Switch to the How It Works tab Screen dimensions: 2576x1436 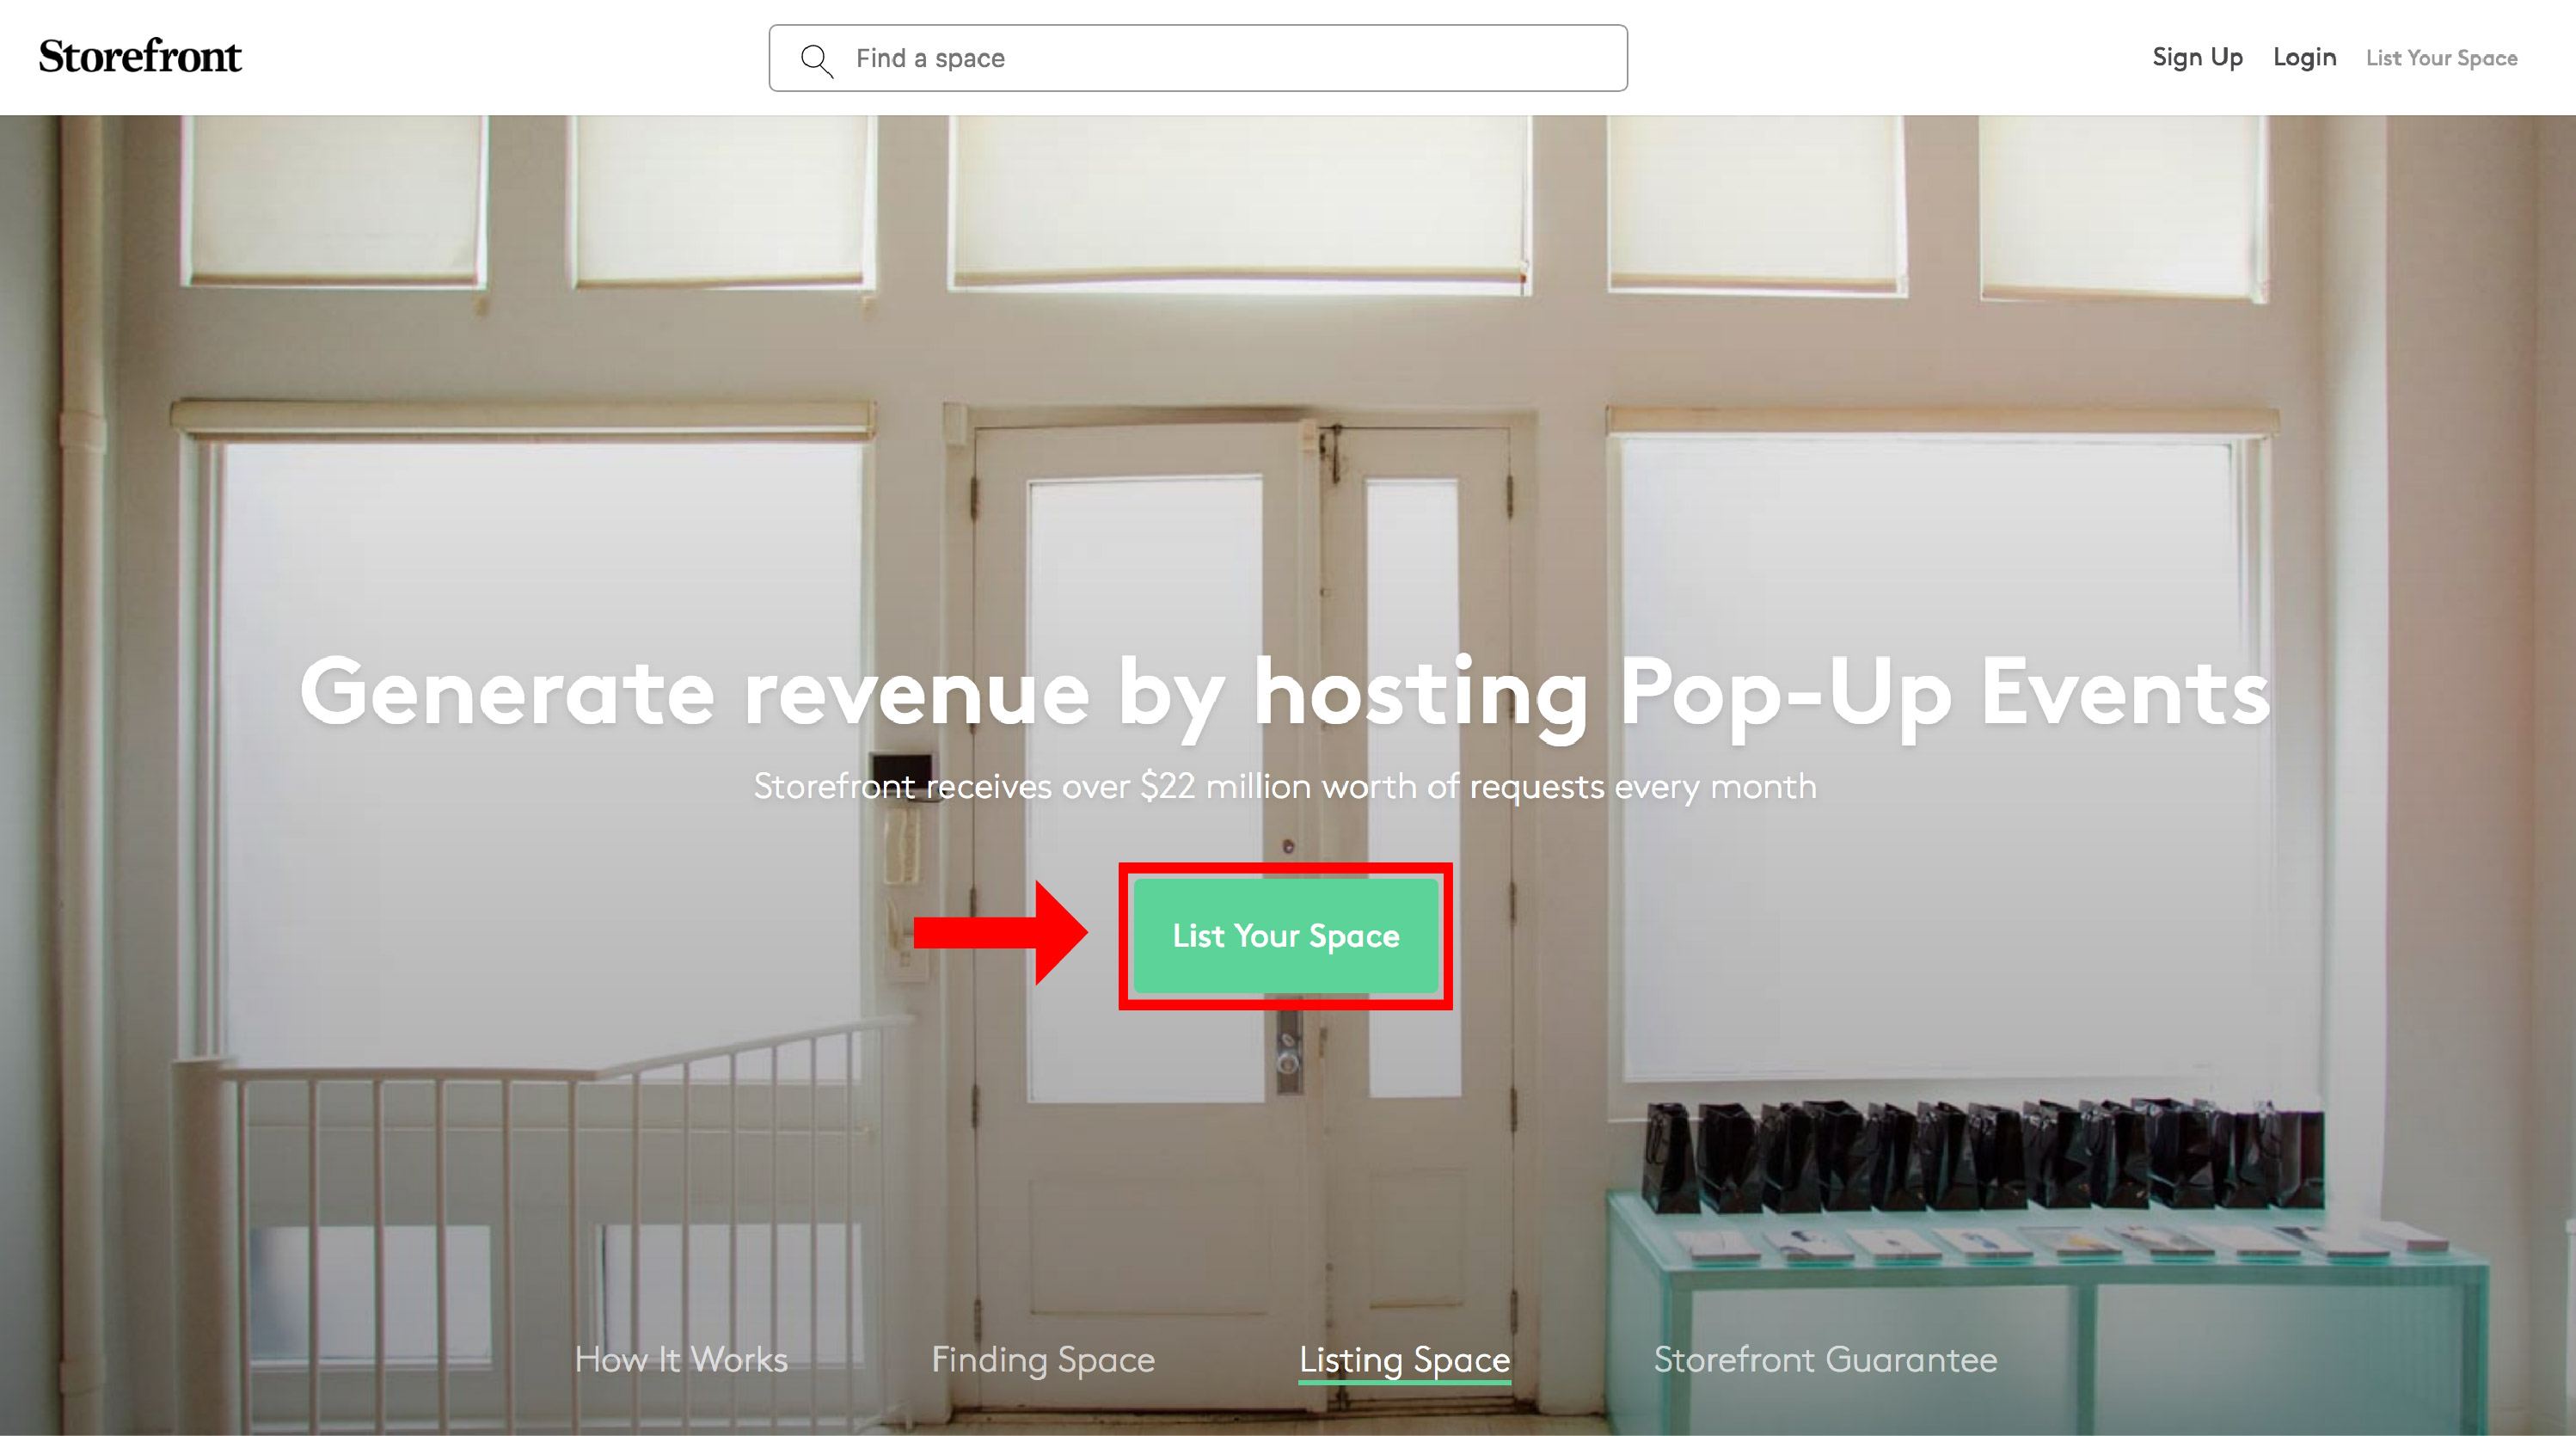click(681, 1360)
